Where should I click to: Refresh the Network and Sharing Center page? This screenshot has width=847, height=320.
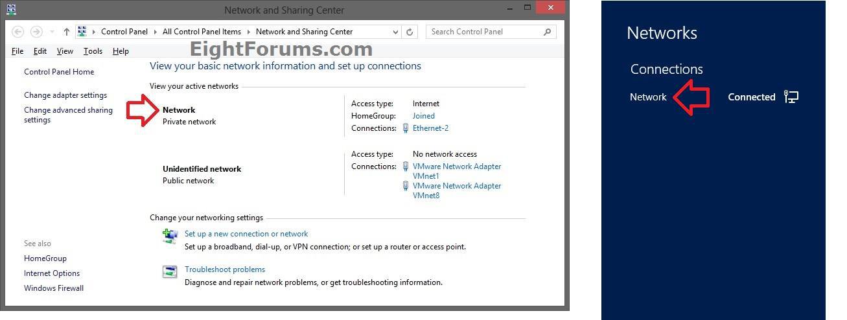click(410, 32)
